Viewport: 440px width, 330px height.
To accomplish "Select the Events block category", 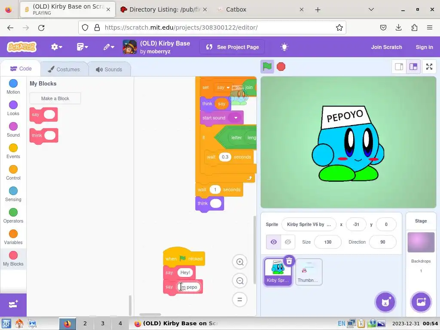I will pos(13,151).
